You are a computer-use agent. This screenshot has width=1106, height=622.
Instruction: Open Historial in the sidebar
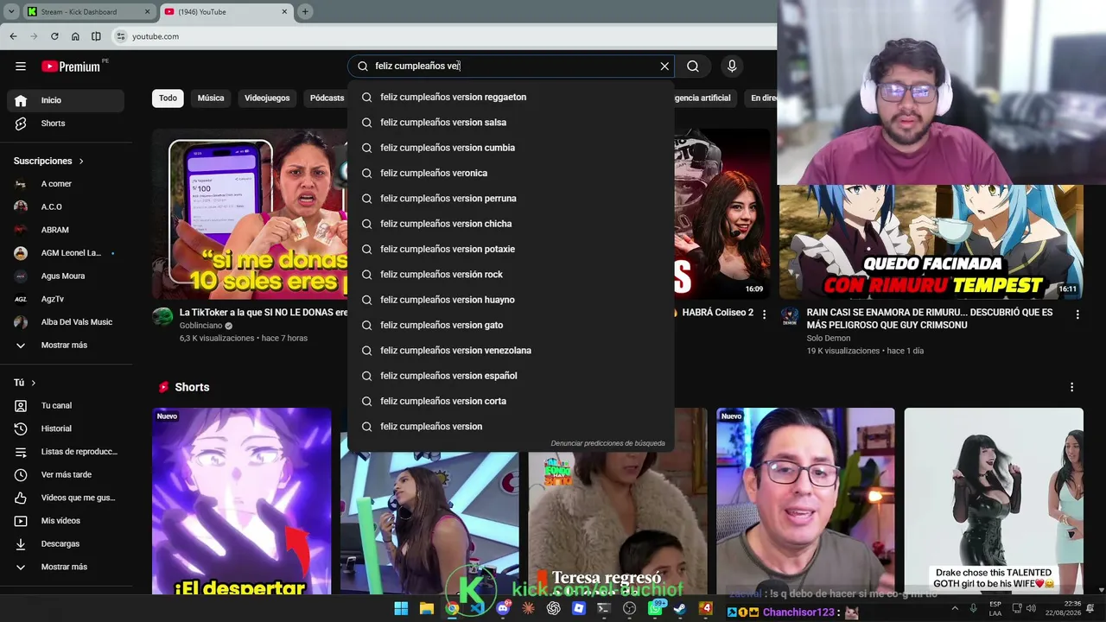[x=66, y=428]
